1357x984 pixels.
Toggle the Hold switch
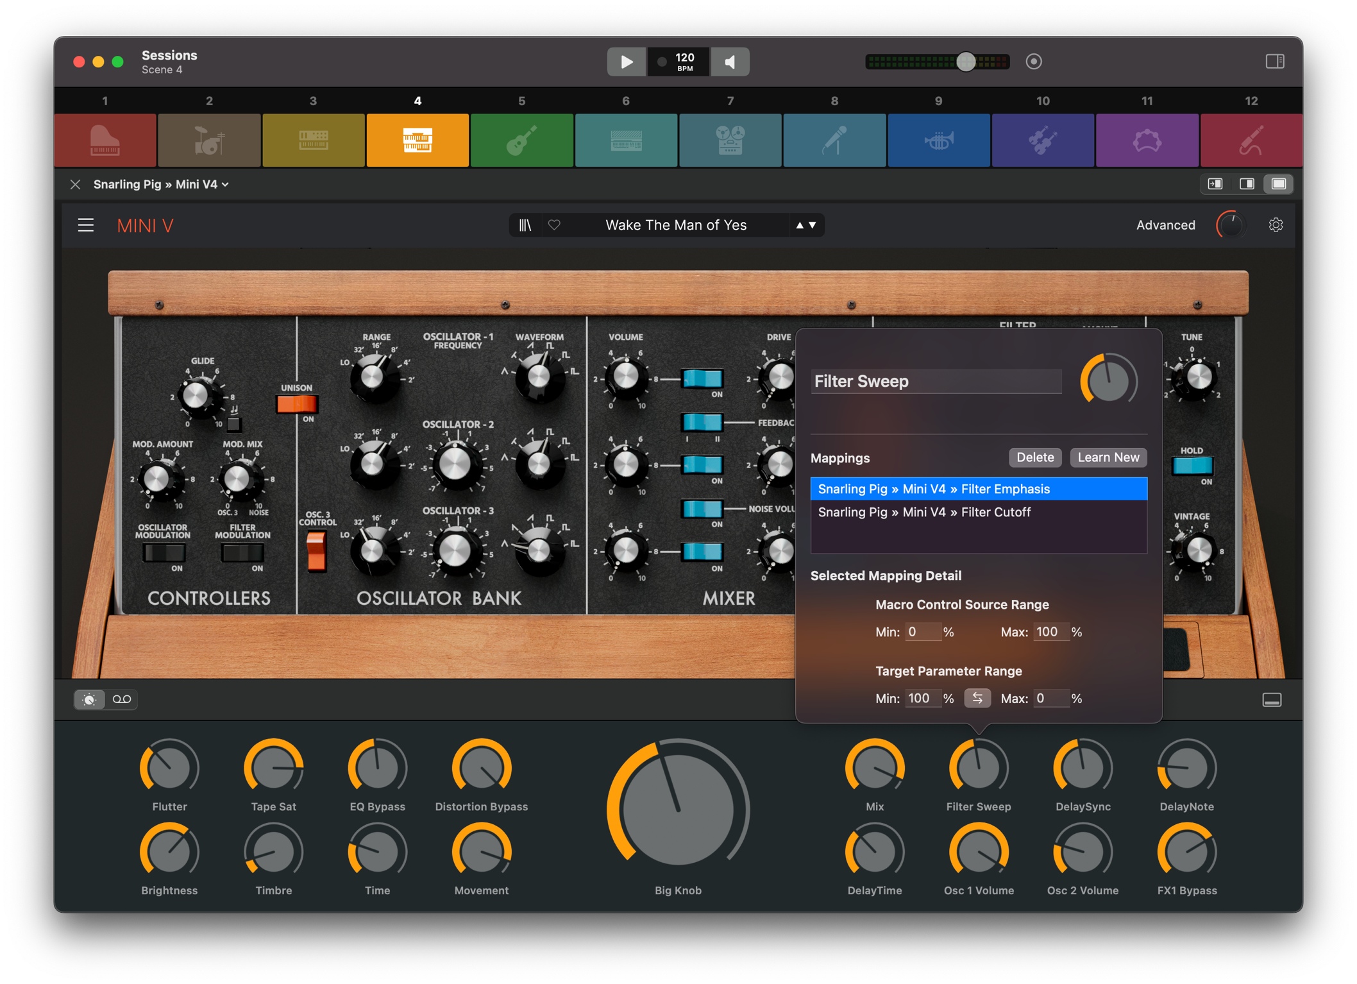pos(1193,466)
